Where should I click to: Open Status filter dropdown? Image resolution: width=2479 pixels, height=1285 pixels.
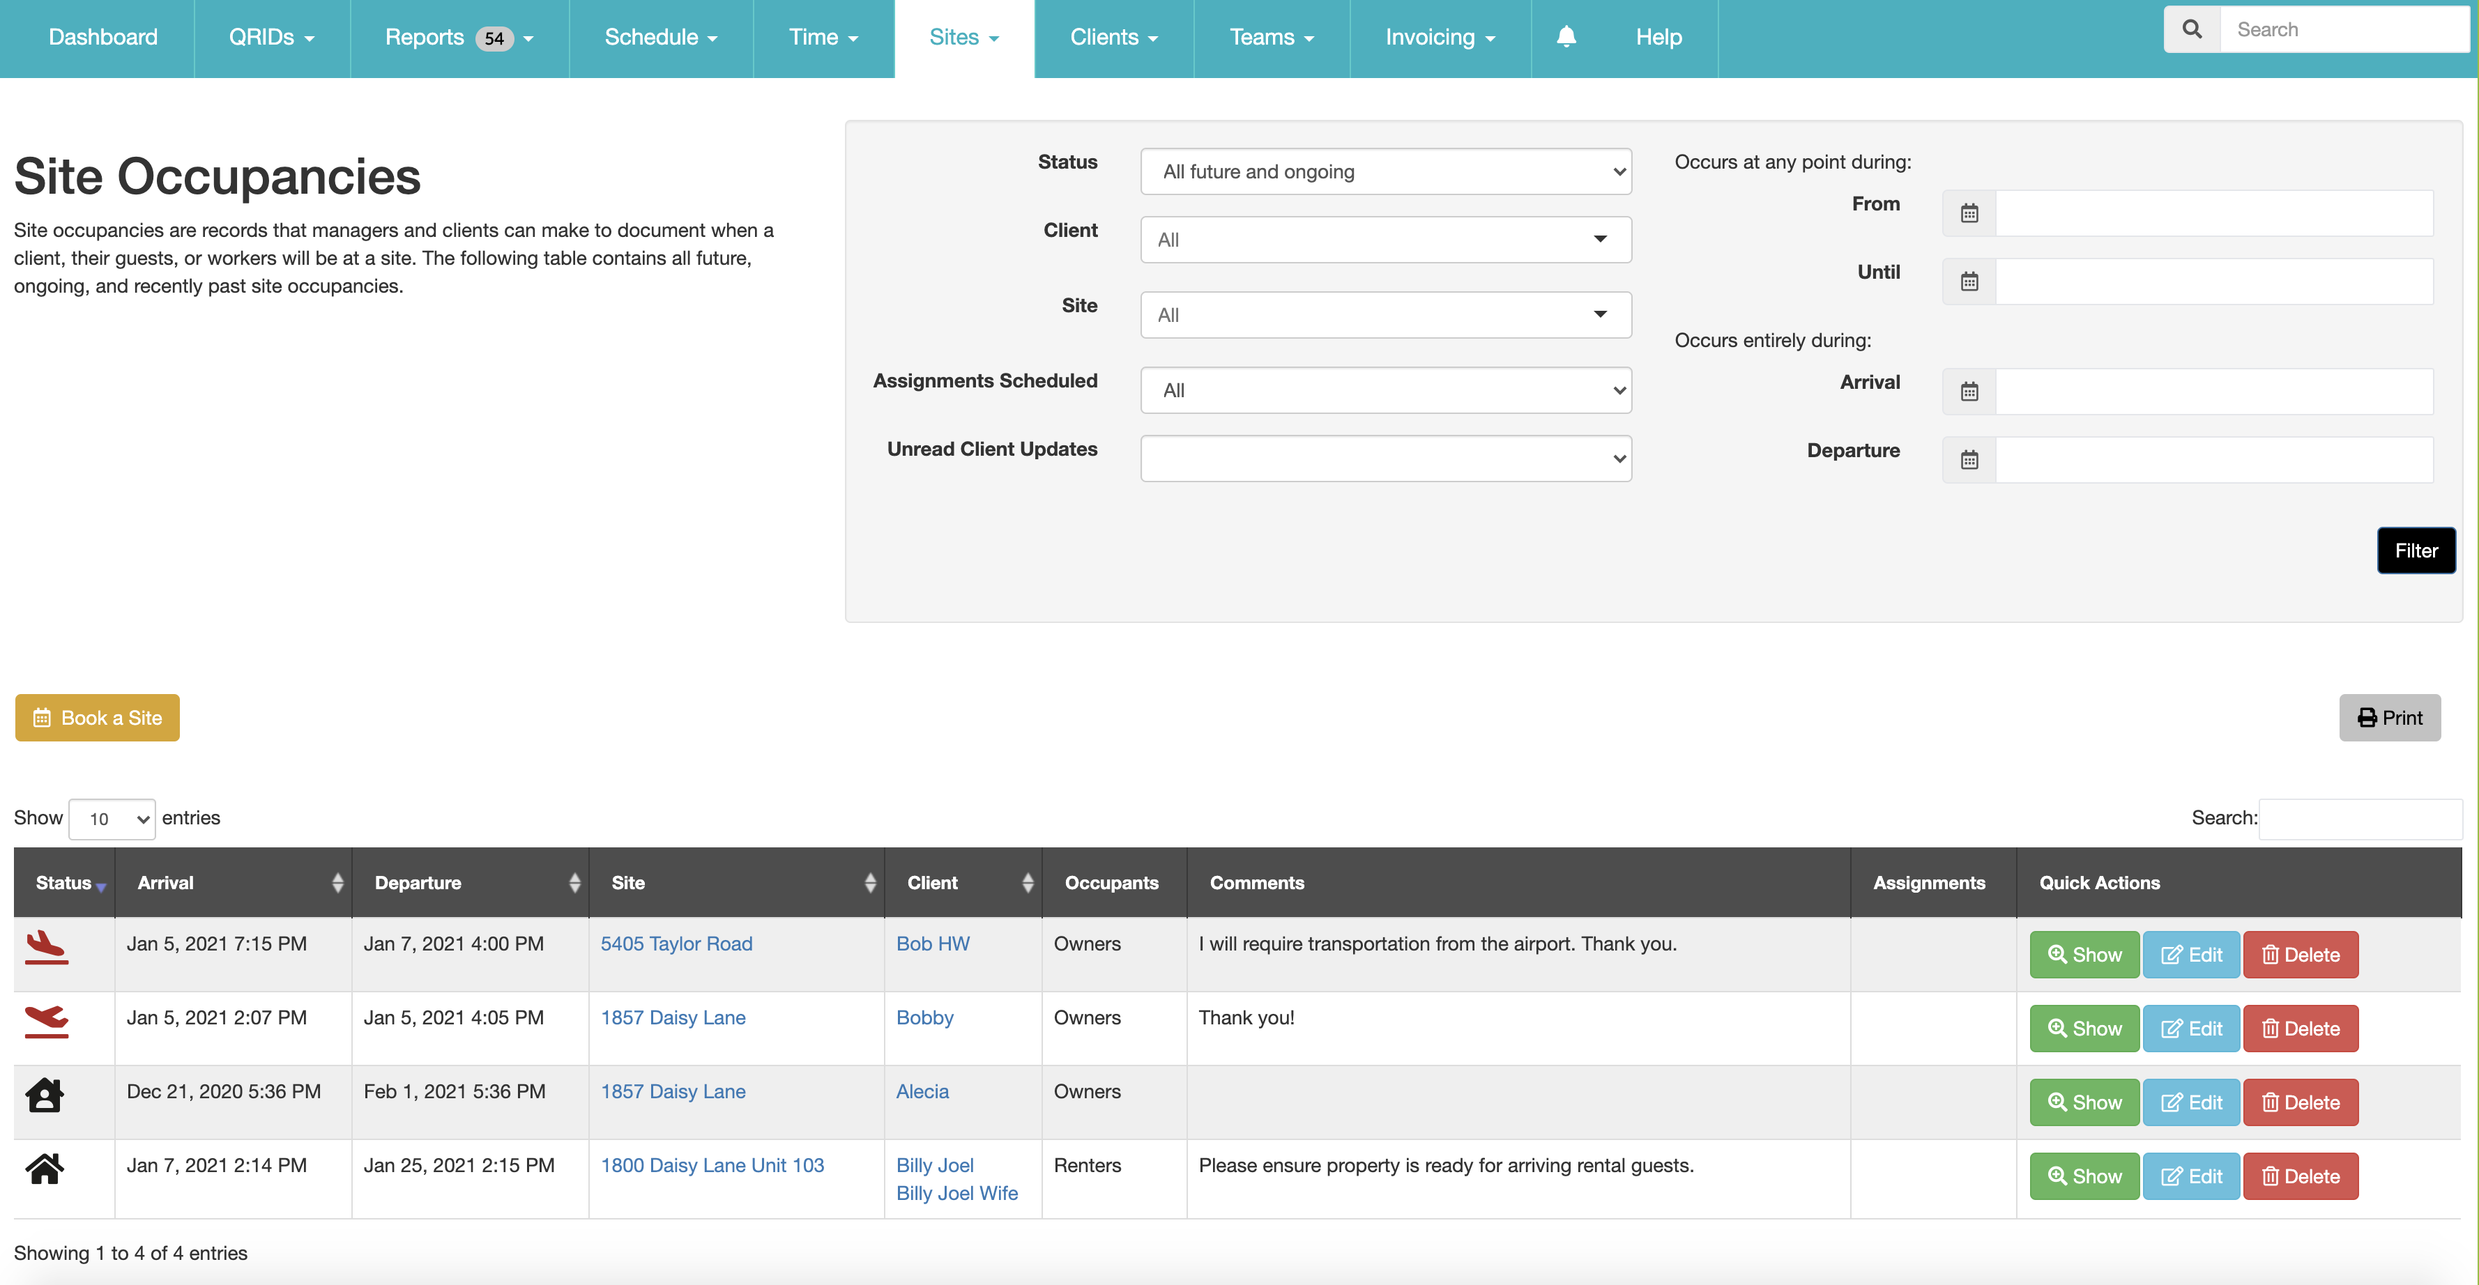pyautogui.click(x=1385, y=171)
